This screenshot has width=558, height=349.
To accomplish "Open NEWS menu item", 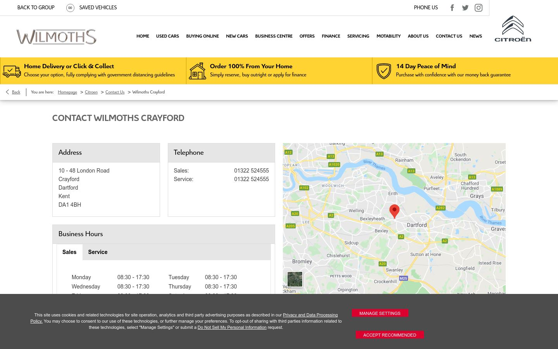I will [475, 36].
